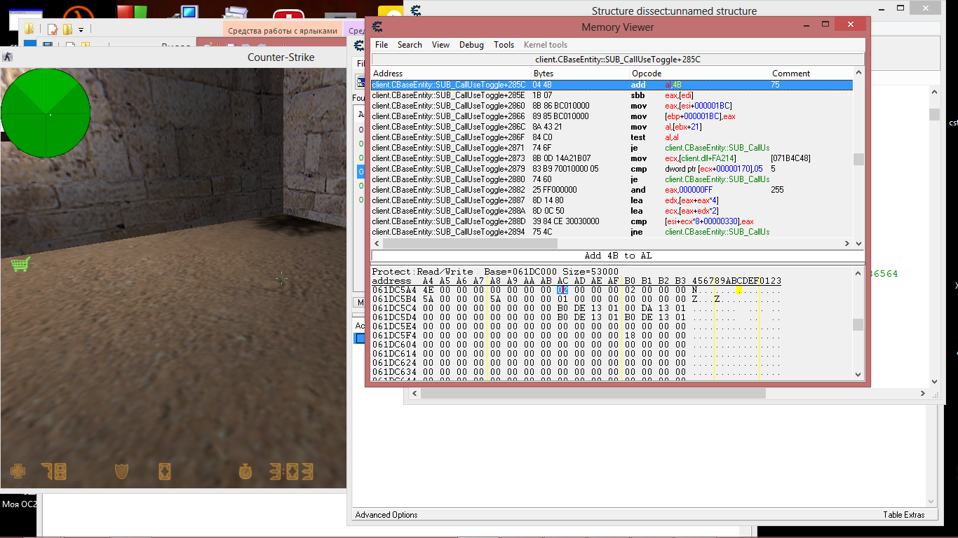
Task: Click the disassembler vertical scrollbar up arrow
Action: [x=858, y=73]
